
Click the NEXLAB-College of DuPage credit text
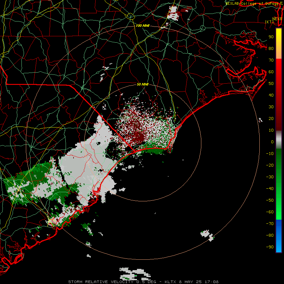[x=254, y=3]
